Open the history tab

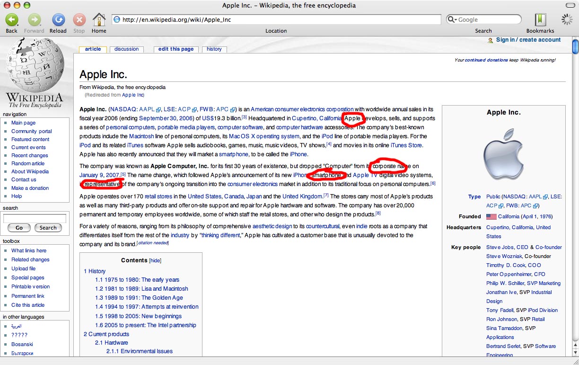pos(214,49)
